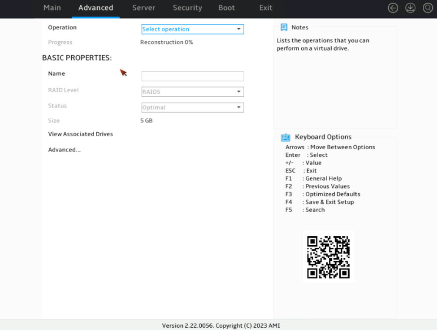Click the Keyboard Options keyboard icon
This screenshot has width=437, height=330.
click(285, 137)
